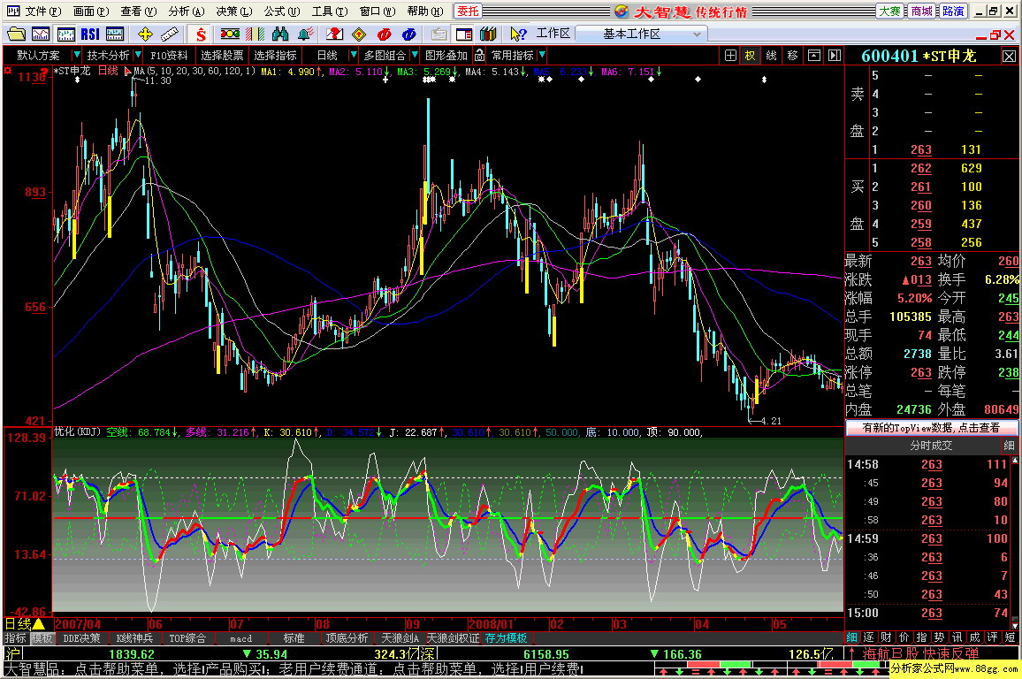Switch to DDE决策 tab
1022x679 pixels.
(81, 638)
